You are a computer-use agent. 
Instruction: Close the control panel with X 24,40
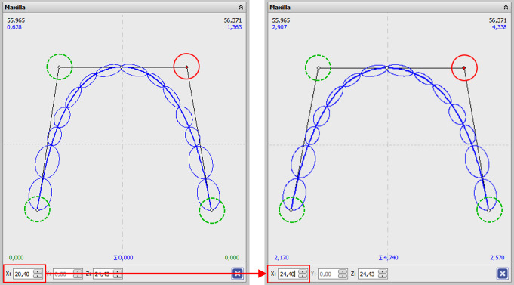pyautogui.click(x=502, y=273)
